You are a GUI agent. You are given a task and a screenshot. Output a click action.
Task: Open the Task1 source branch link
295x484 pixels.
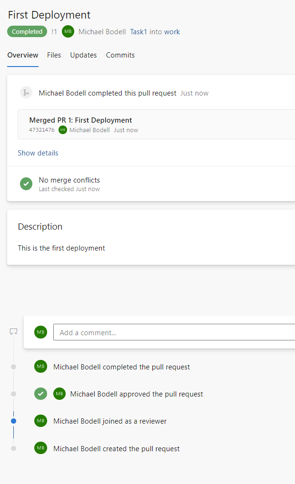click(x=138, y=32)
